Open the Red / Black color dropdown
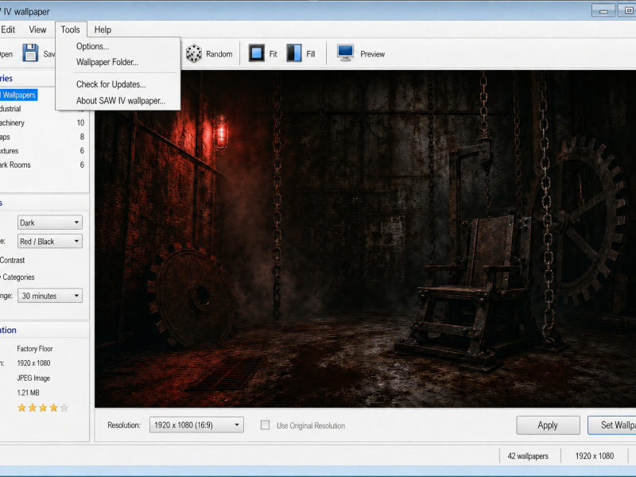 (50, 242)
